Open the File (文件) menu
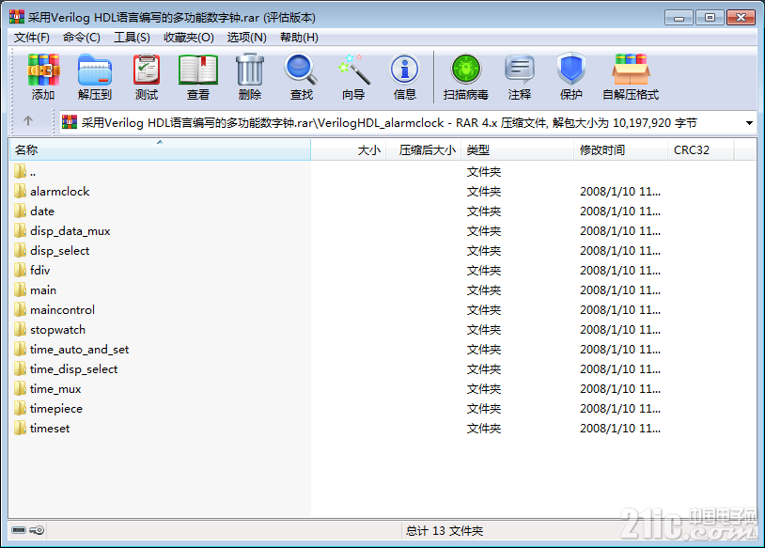 pyautogui.click(x=32, y=38)
